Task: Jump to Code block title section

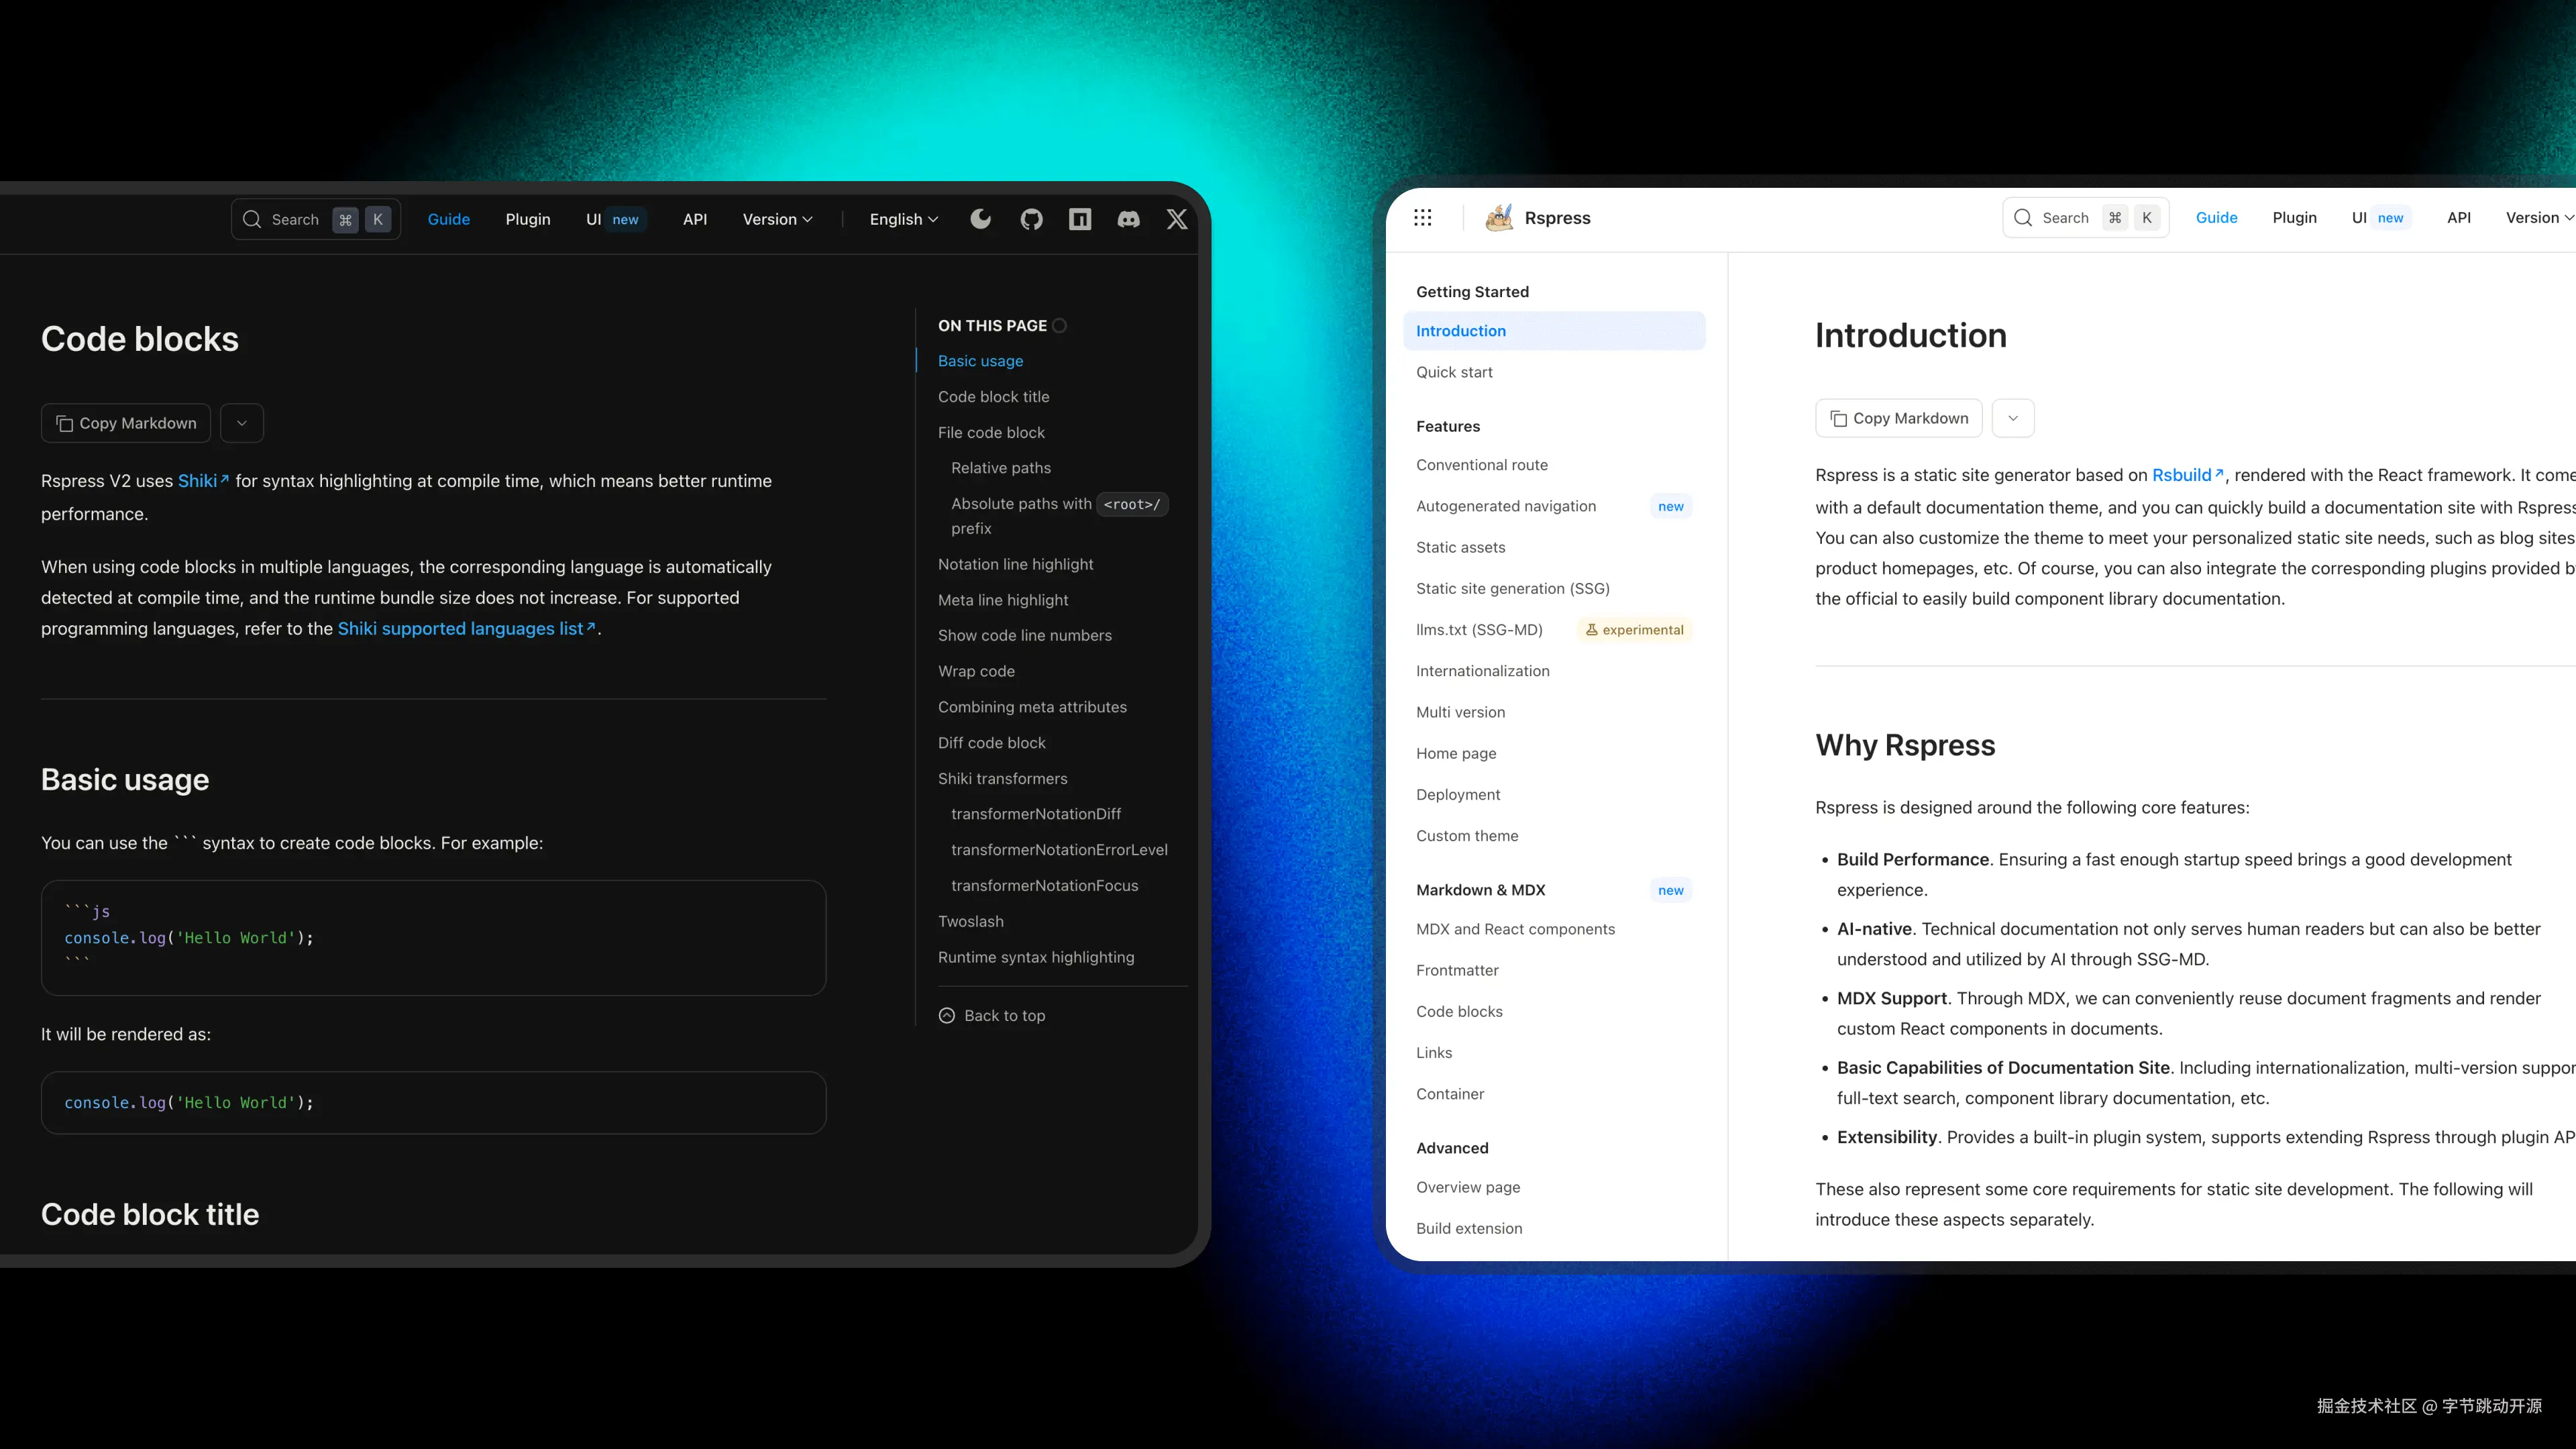Action: pos(994,397)
